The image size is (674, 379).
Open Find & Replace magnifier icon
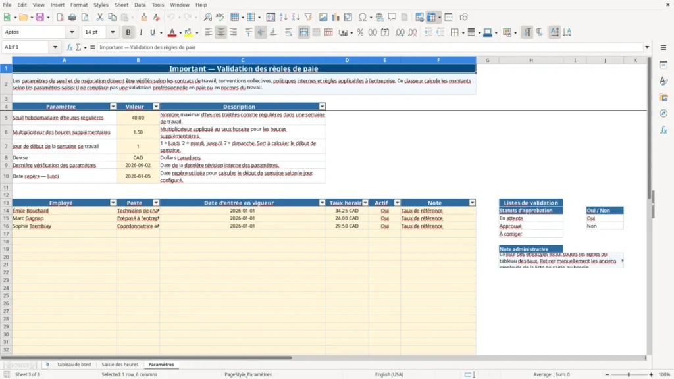click(207, 17)
